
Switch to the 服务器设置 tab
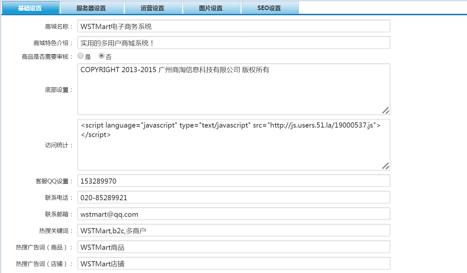(x=92, y=8)
